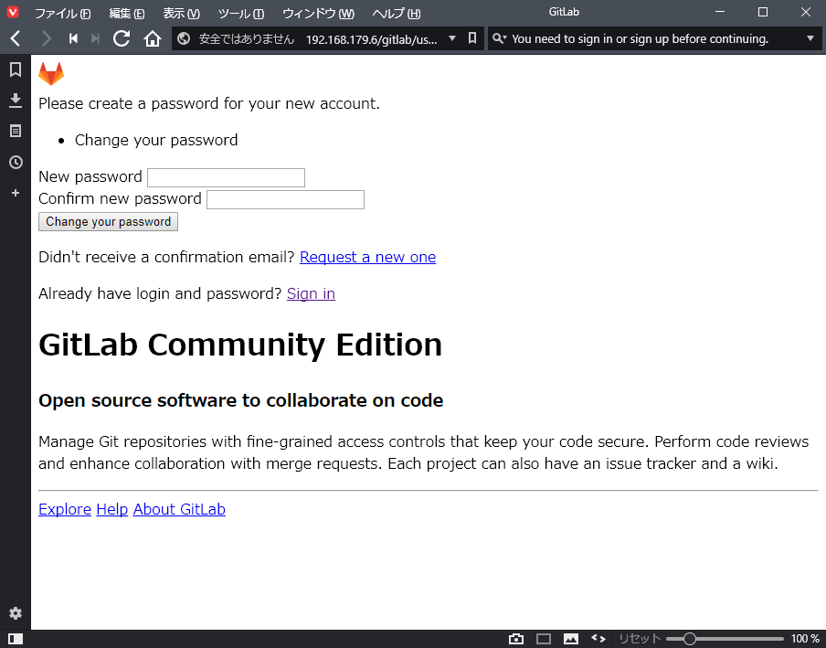826x648 pixels.
Task: Go to the home page icon
Action: point(153,38)
